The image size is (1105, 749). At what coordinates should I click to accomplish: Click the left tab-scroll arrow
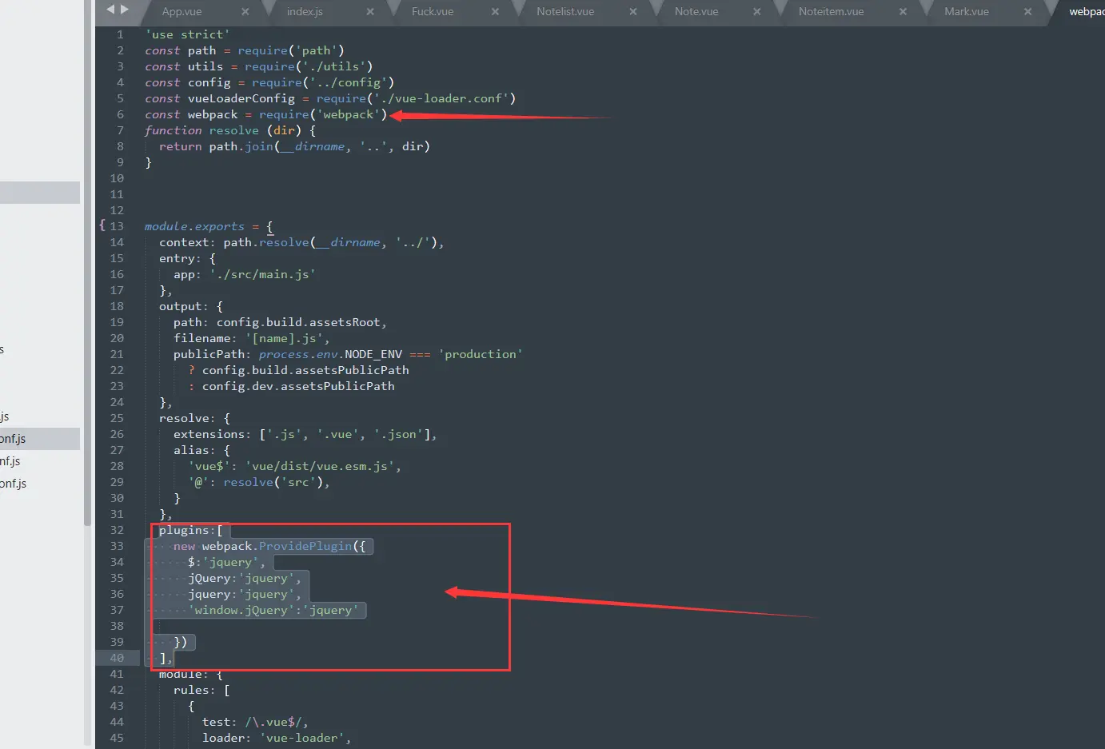point(111,10)
